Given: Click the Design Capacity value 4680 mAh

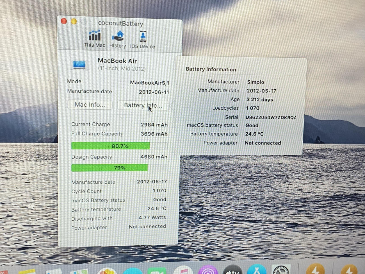Looking at the screenshot, I should coord(154,157).
